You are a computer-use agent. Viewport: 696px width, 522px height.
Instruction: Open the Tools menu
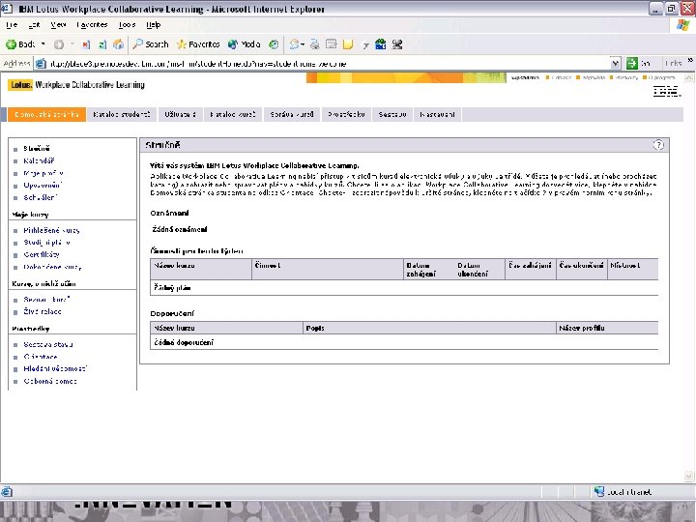(x=127, y=25)
